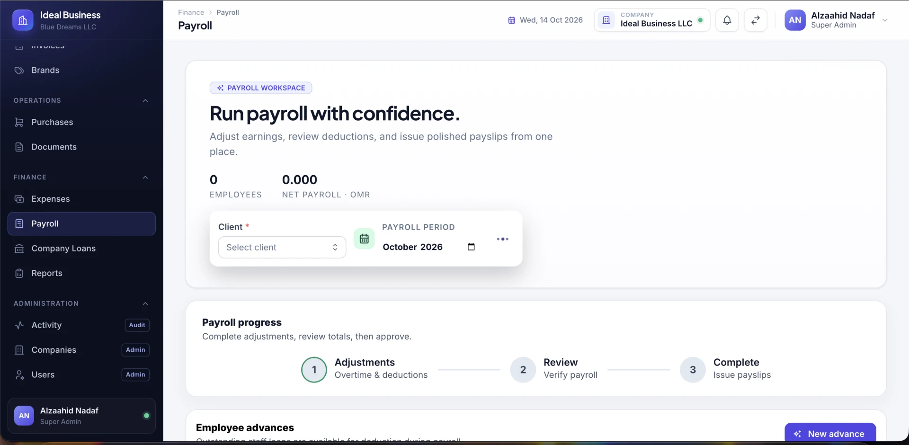Select the Adjustments step circle
This screenshot has height=445, width=909.
[x=314, y=370]
